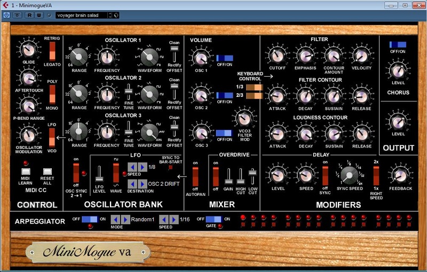
Task: Click the Oscillator Modulation knob
Action: point(29,135)
